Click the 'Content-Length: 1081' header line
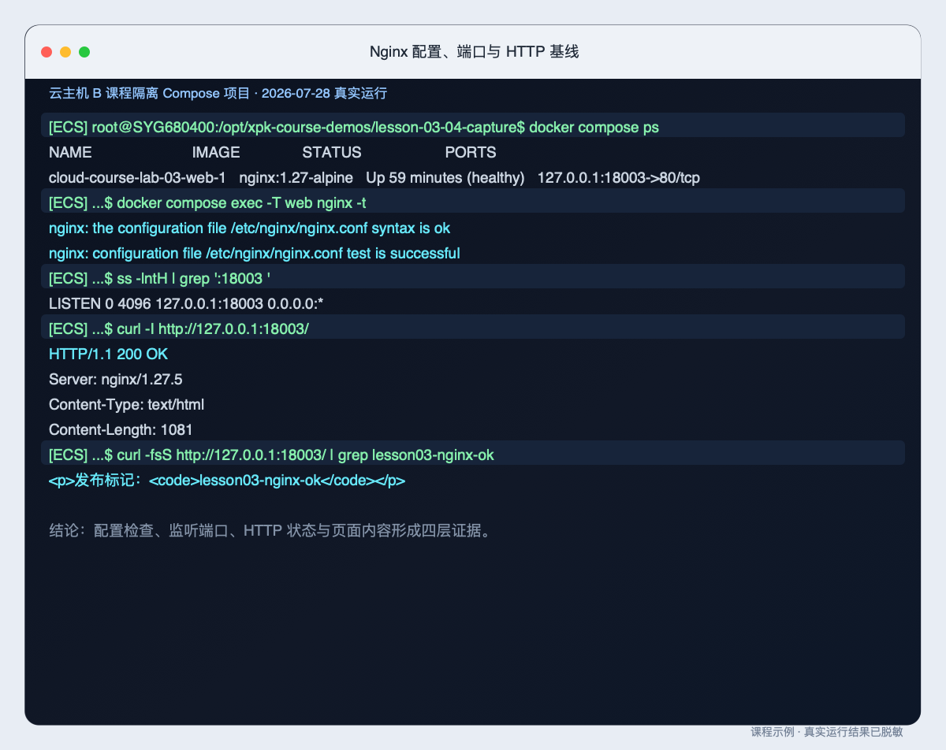946x750 pixels. pyautogui.click(x=121, y=430)
